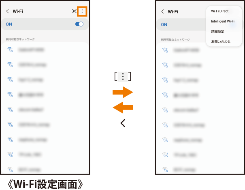Tap back arrow on right Wi-Fi screen
The width and height of the screenshot is (245, 190).
(162, 12)
